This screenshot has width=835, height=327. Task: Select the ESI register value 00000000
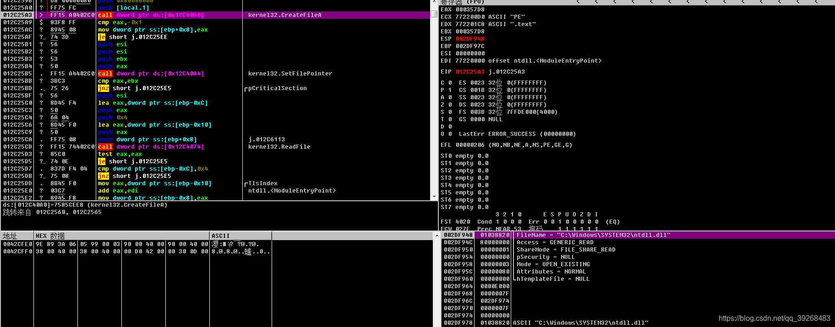tap(470, 54)
